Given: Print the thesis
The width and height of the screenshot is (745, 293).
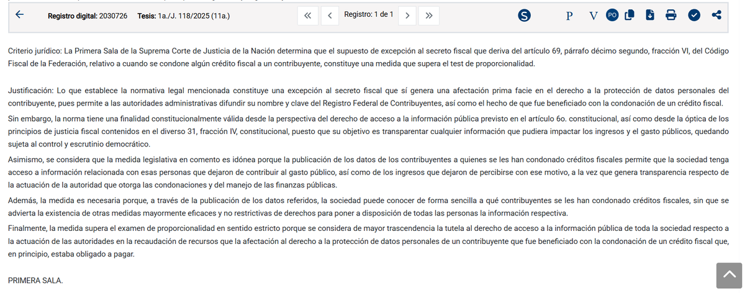Looking at the screenshot, I should [671, 16].
